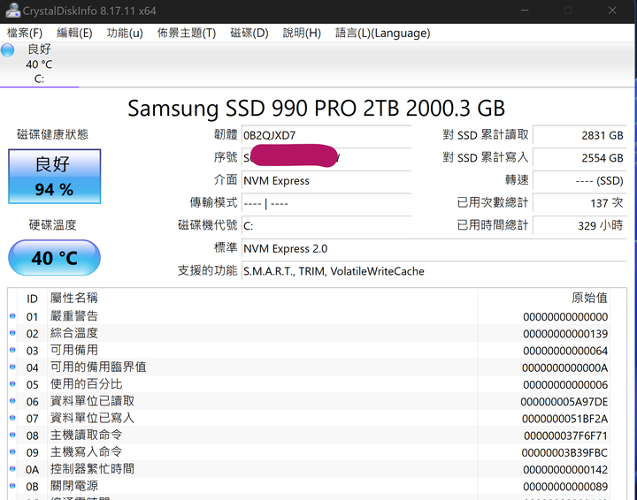Viewport: 637px width, 500px height.
Task: Click the 標準 field NVM Express 2.0
Action: tap(434, 248)
